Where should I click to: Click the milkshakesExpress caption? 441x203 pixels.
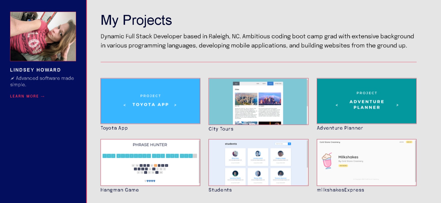point(340,190)
